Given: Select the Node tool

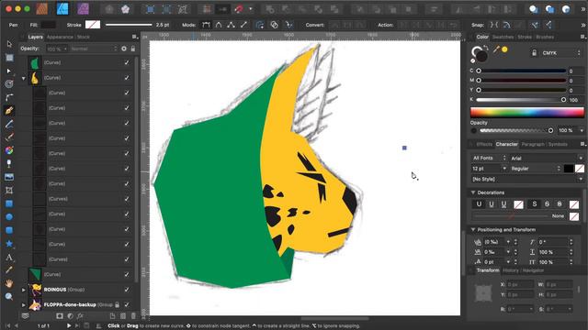Looking at the screenshot, I should [9, 71].
